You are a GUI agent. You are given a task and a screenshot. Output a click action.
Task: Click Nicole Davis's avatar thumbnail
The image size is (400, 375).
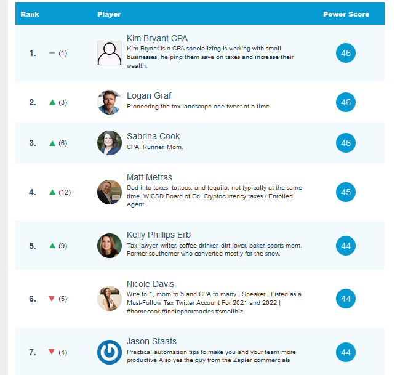click(110, 299)
